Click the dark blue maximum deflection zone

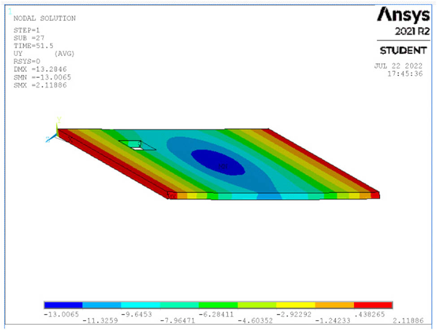[x=218, y=161]
